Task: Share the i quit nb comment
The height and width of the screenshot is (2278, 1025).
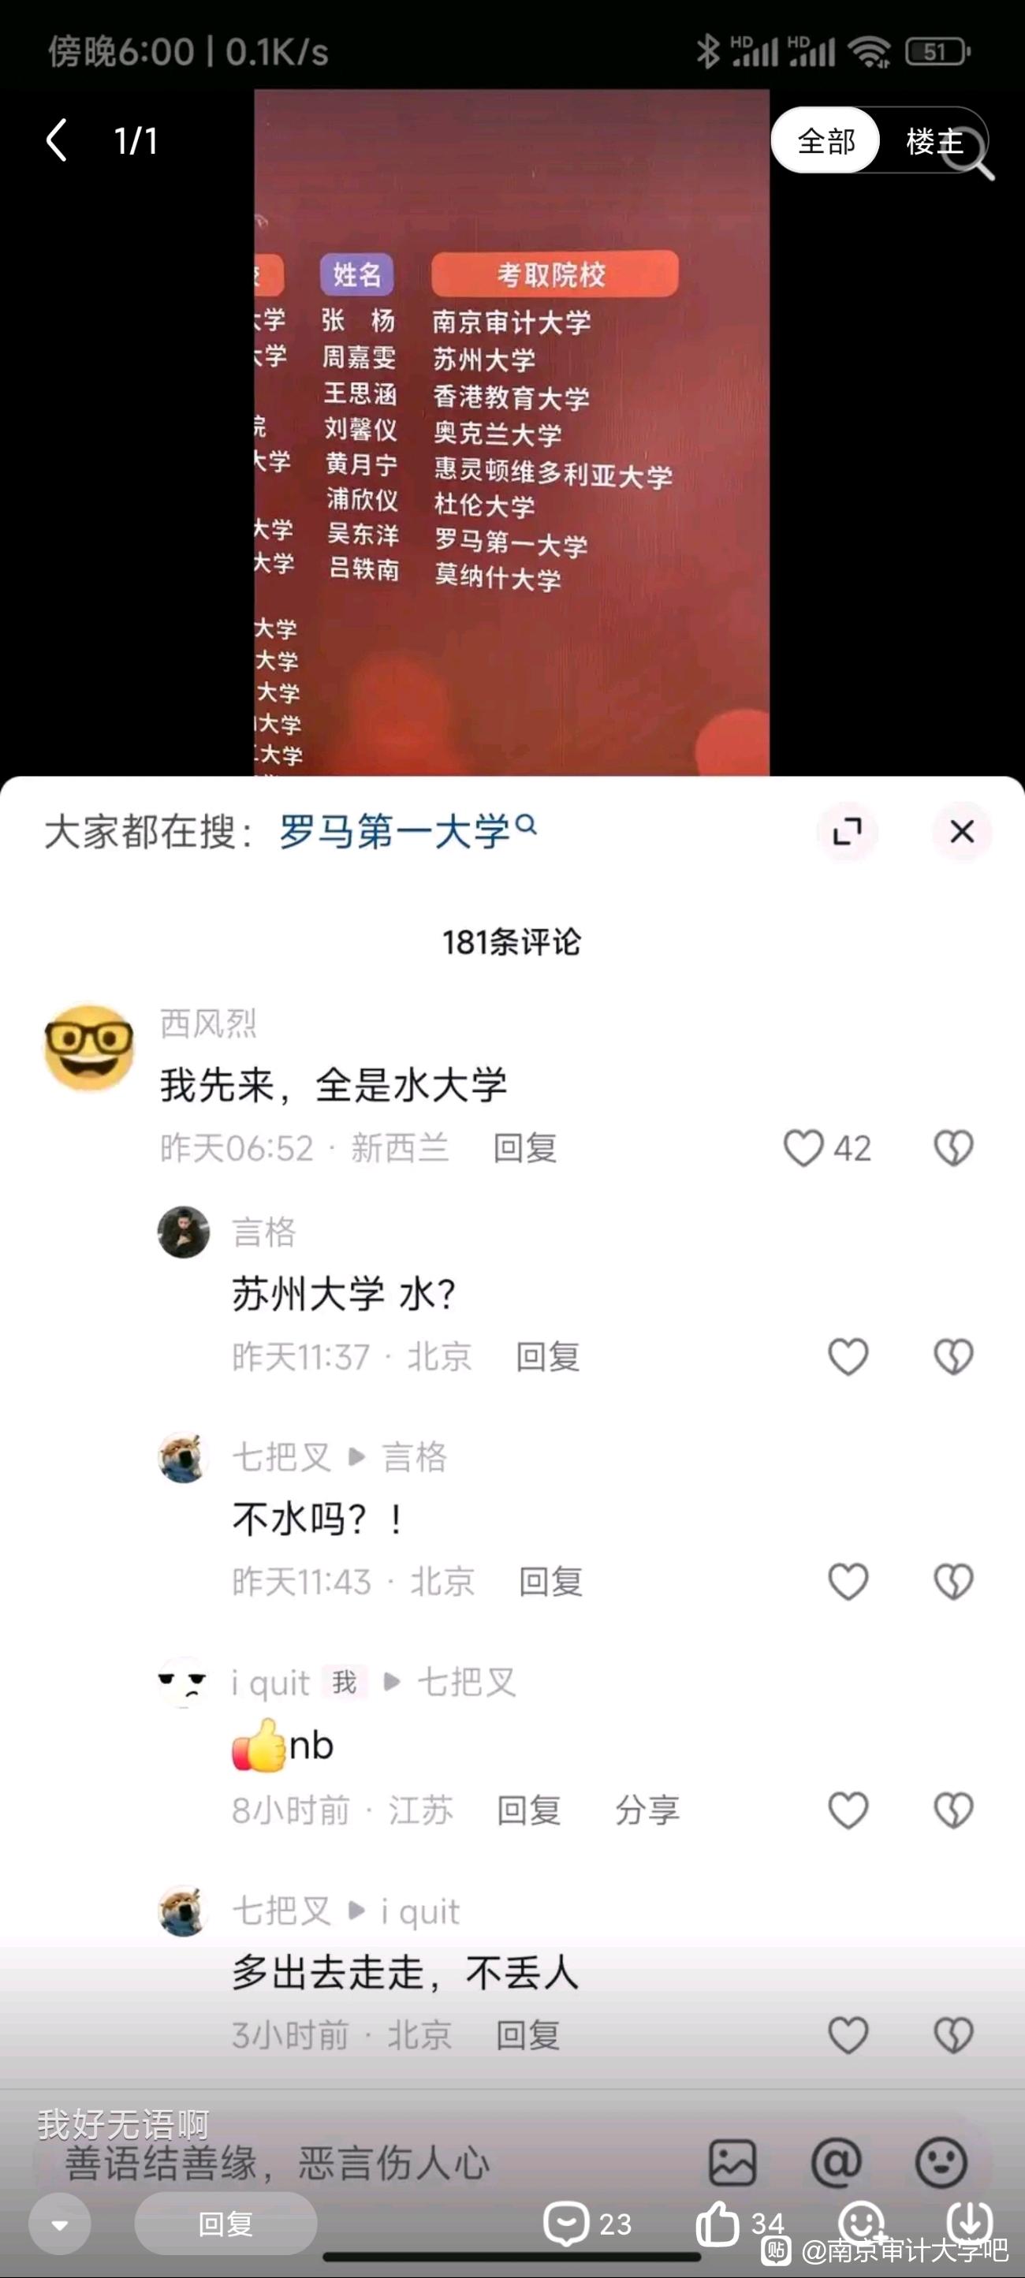Action: [647, 1810]
